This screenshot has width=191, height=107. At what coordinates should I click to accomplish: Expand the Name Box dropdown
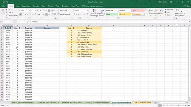click(x=12, y=22)
